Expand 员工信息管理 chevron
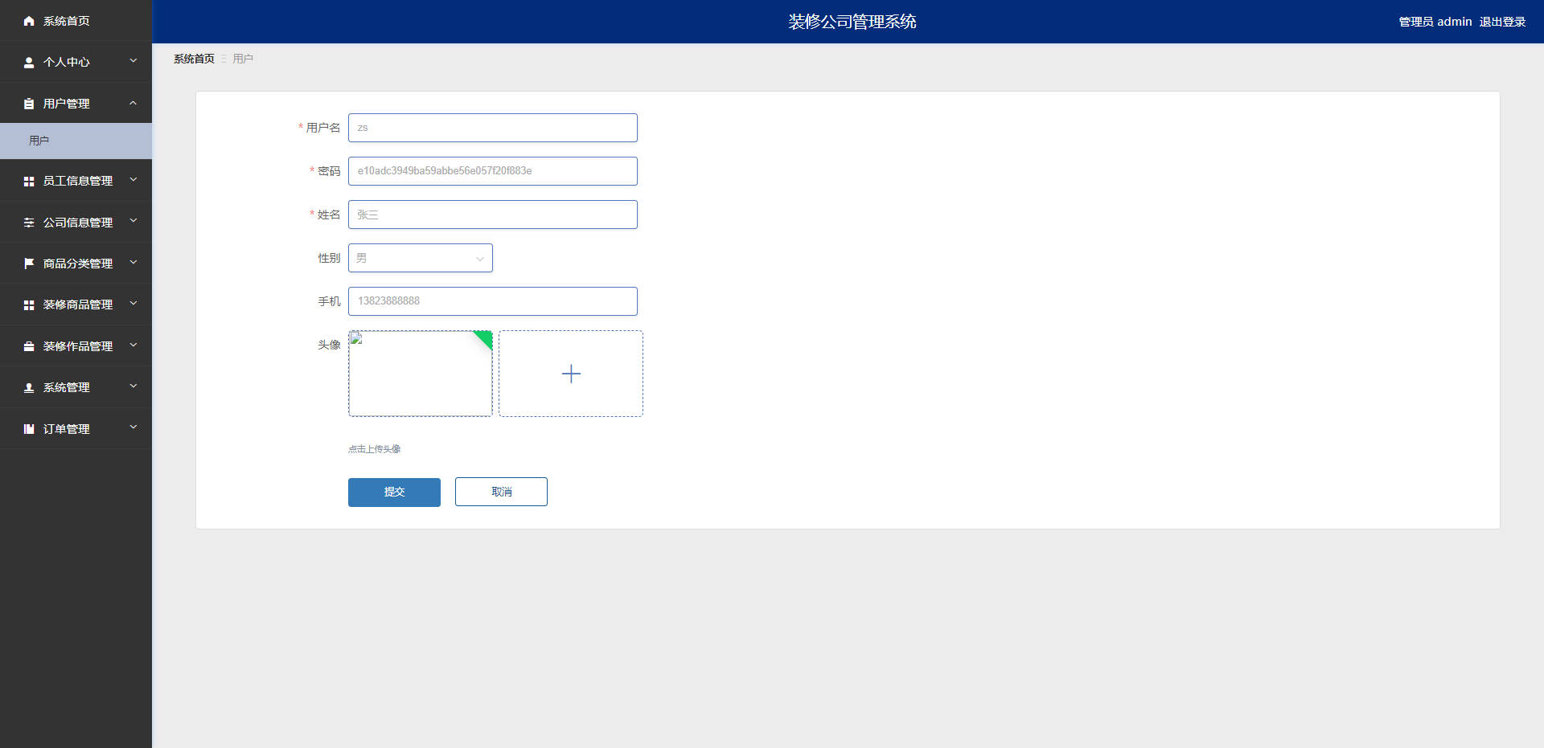Image resolution: width=1544 pixels, height=748 pixels. (133, 180)
